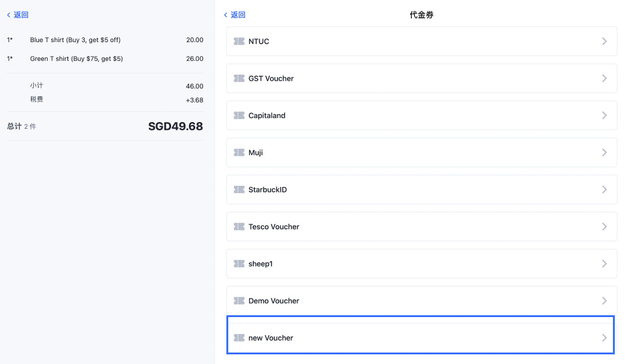The image size is (625, 364).
Task: Choose the Muji voucher name
Action: click(x=255, y=153)
